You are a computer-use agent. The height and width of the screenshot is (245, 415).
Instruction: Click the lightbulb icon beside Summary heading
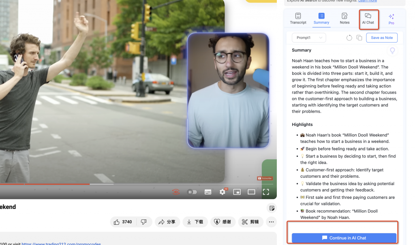click(x=392, y=50)
